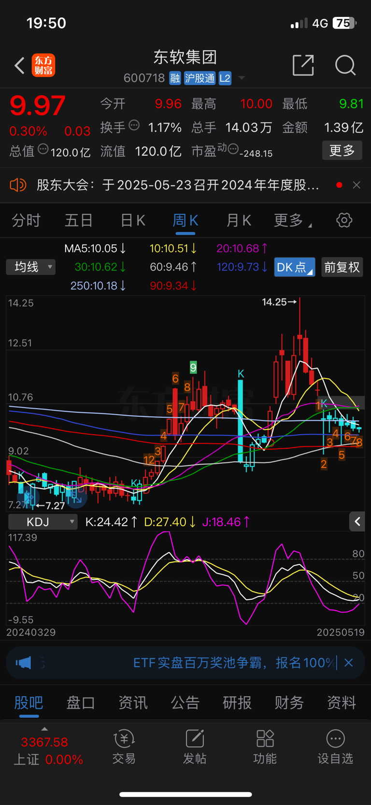Tap the battery indicator in status bar
Viewport: 371px width, 805px height.
344,23
